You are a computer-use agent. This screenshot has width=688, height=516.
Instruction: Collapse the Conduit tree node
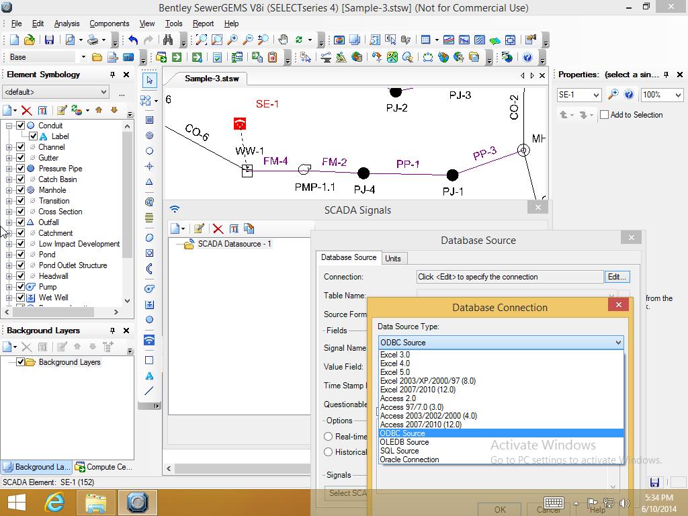click(9, 126)
